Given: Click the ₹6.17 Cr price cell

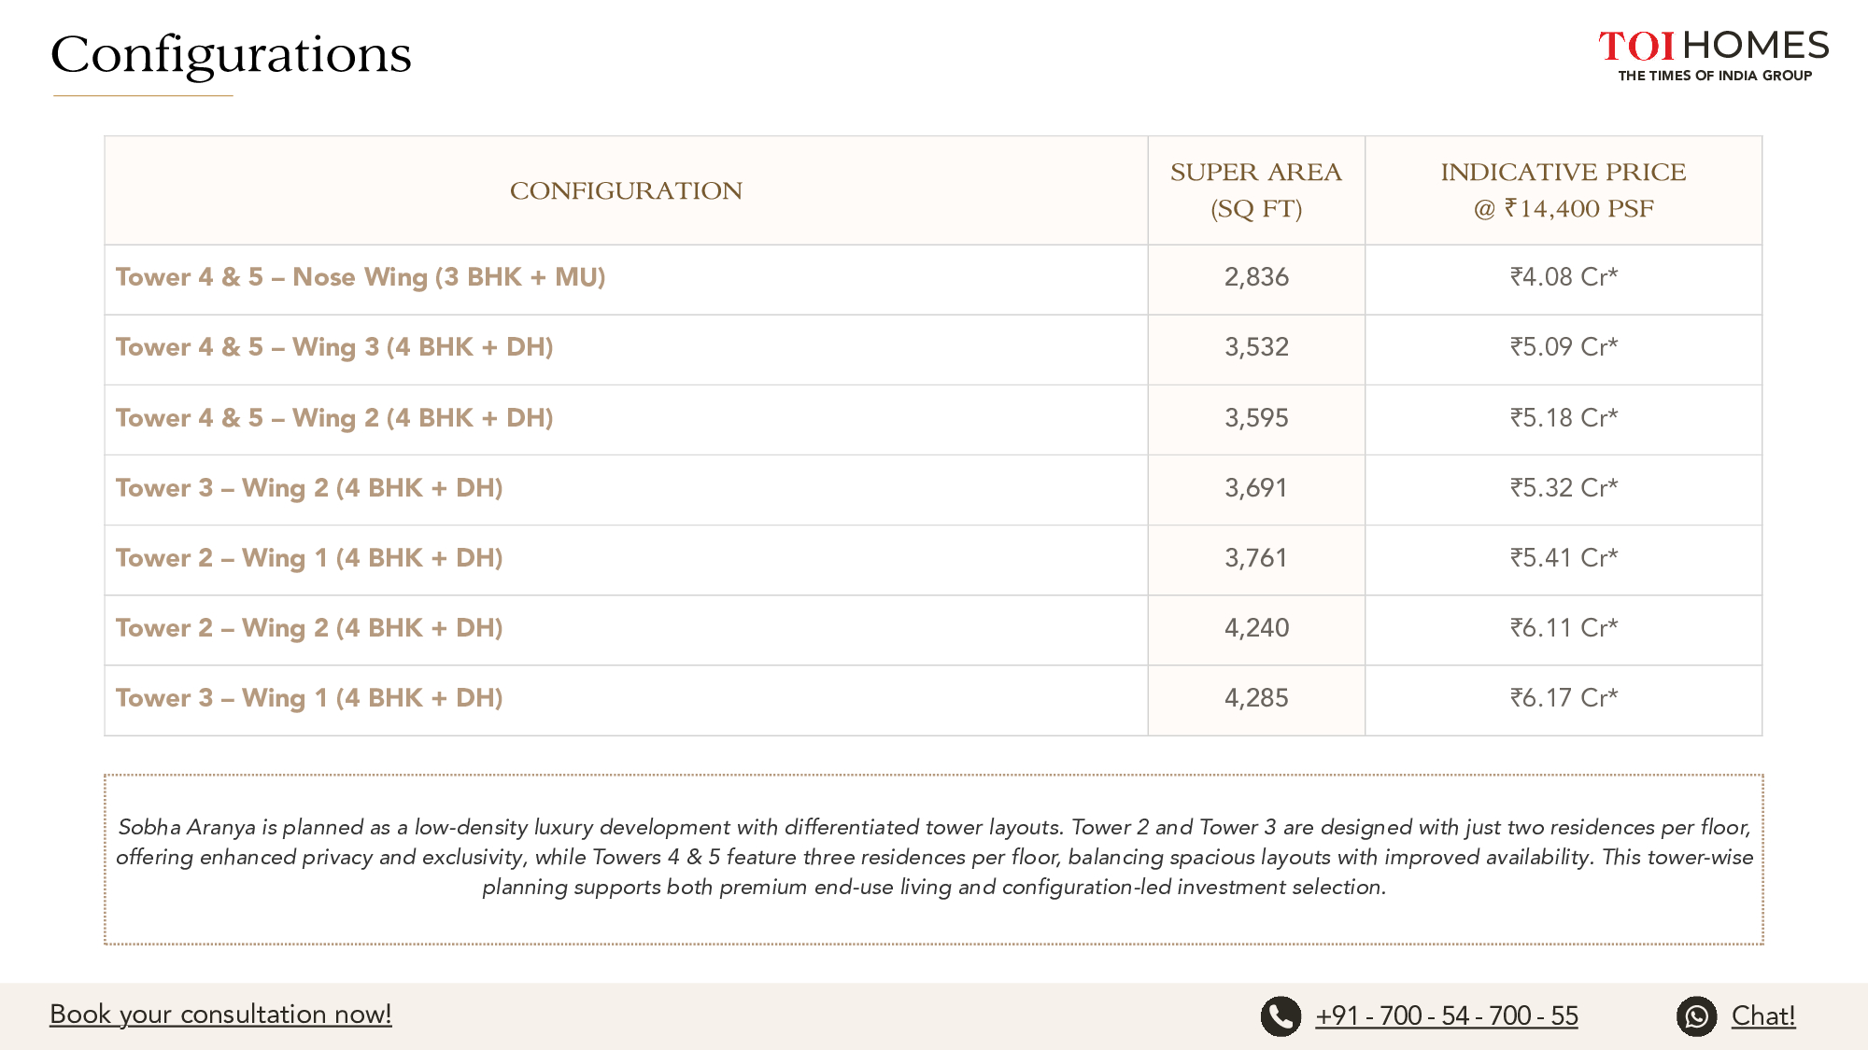Looking at the screenshot, I should tap(1564, 698).
